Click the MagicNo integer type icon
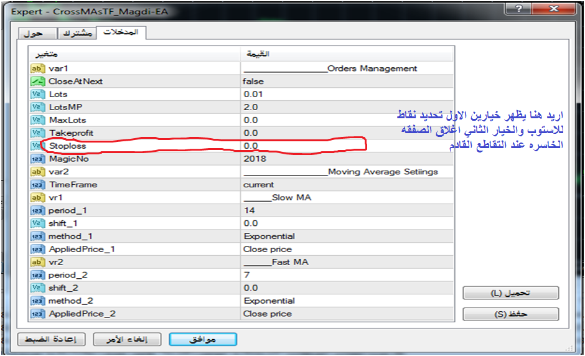 tap(38, 159)
